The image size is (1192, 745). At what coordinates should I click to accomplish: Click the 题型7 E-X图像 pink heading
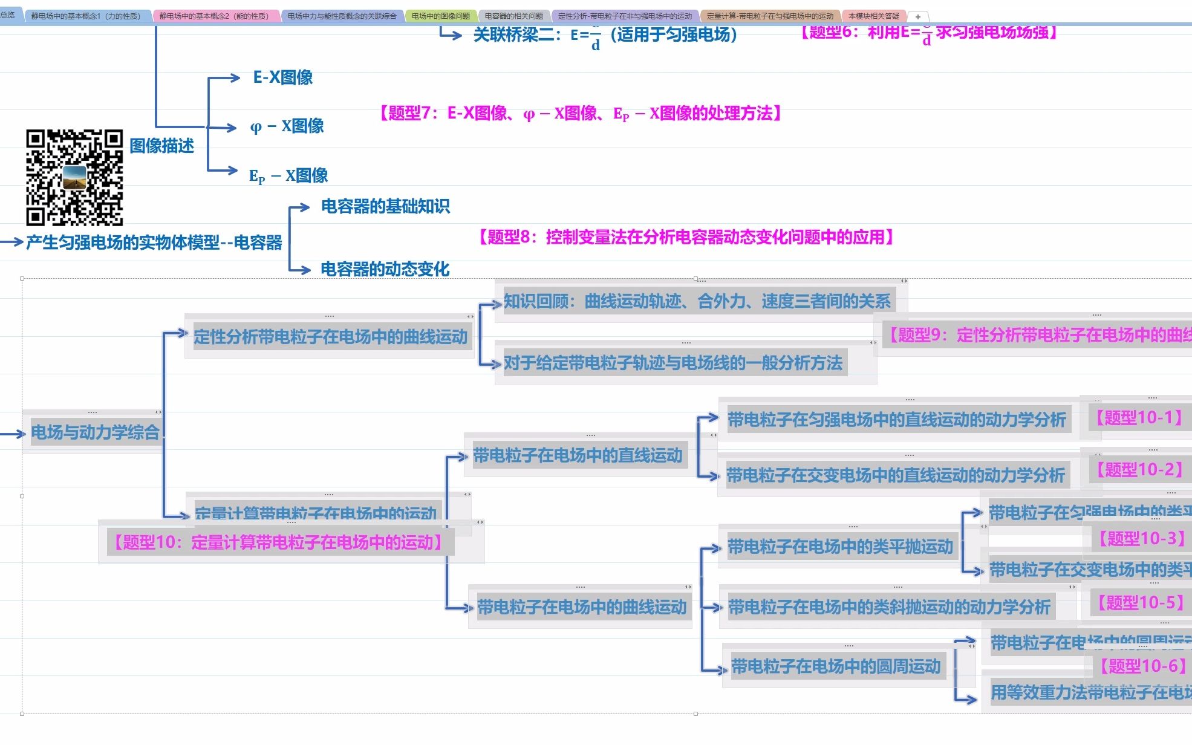click(x=580, y=114)
